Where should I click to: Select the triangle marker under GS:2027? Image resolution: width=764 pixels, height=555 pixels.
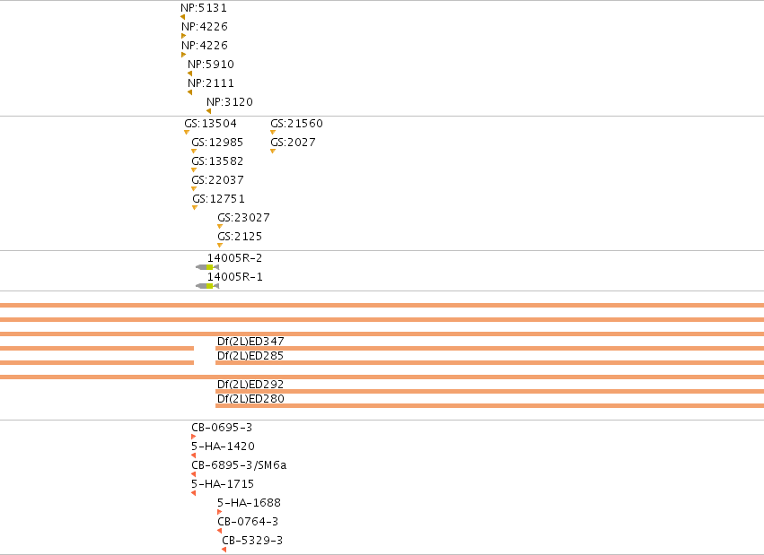pos(273,152)
